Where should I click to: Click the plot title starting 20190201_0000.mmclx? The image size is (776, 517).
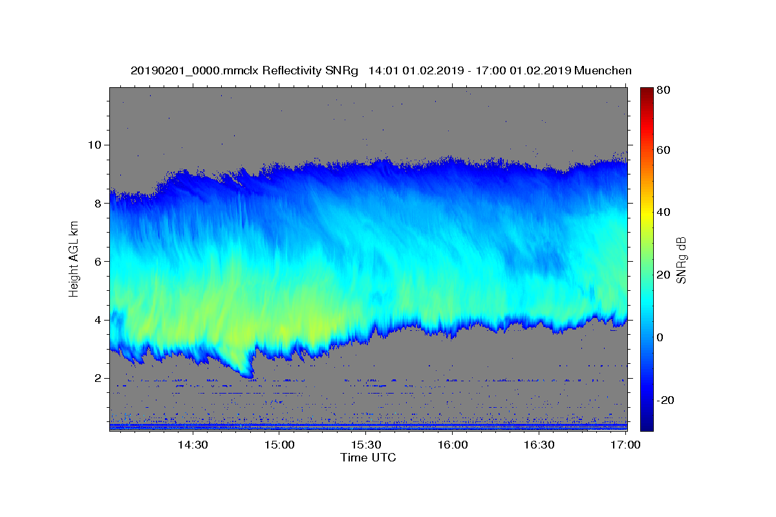(x=381, y=70)
